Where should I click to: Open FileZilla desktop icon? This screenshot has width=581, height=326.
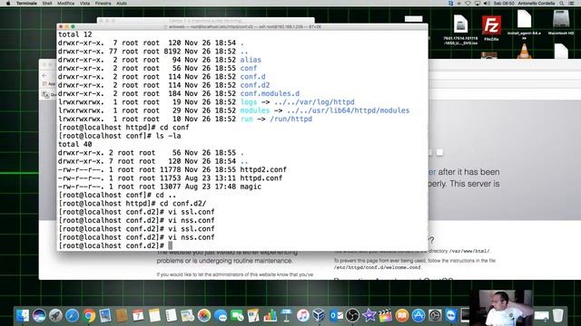491,27
